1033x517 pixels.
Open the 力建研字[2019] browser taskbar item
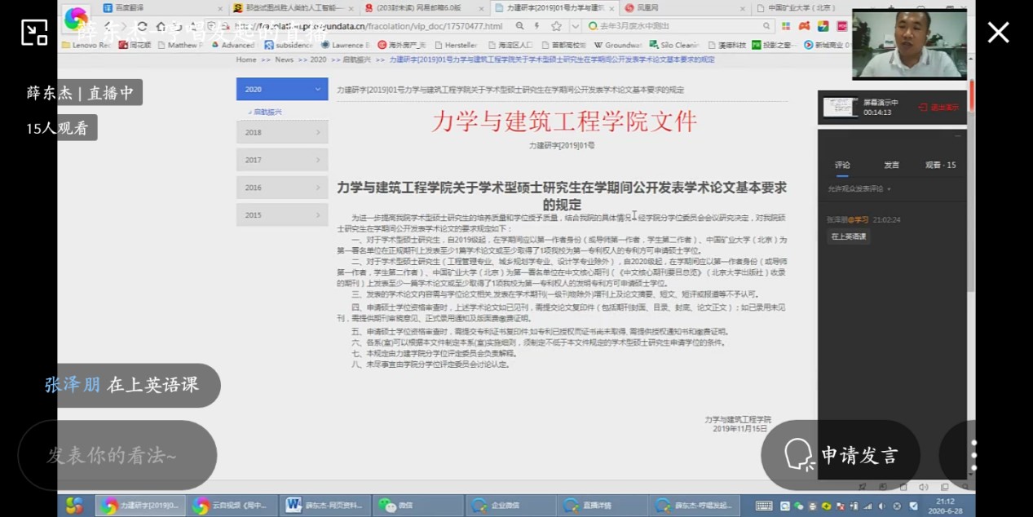[140, 506]
